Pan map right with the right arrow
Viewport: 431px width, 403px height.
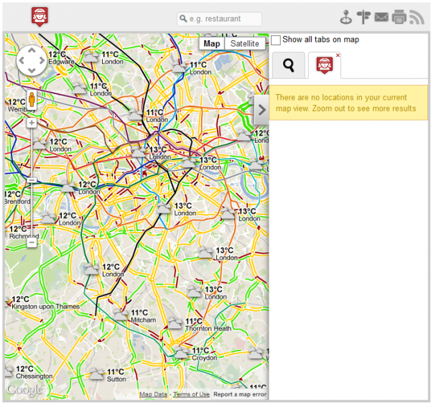pyautogui.click(x=42, y=60)
